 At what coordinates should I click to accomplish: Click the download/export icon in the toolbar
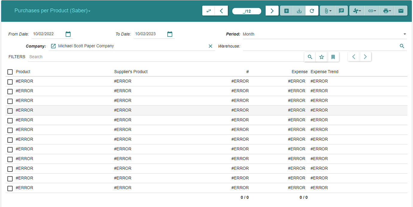click(299, 10)
